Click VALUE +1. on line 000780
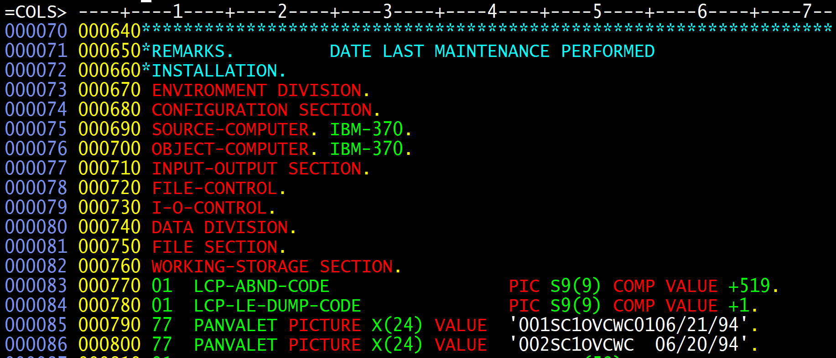The width and height of the screenshot is (836, 358). [x=712, y=306]
